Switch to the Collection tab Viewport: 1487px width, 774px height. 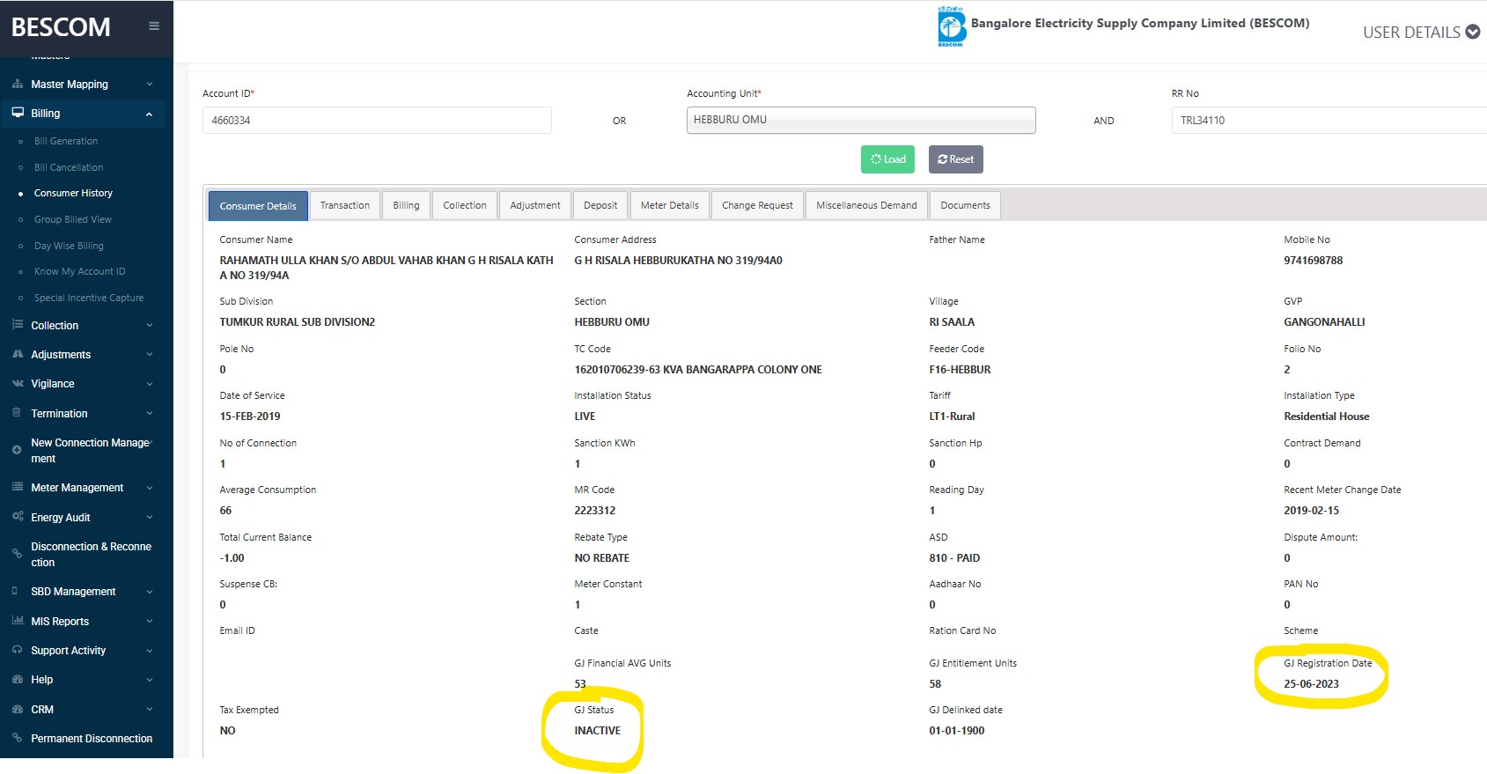[465, 205]
